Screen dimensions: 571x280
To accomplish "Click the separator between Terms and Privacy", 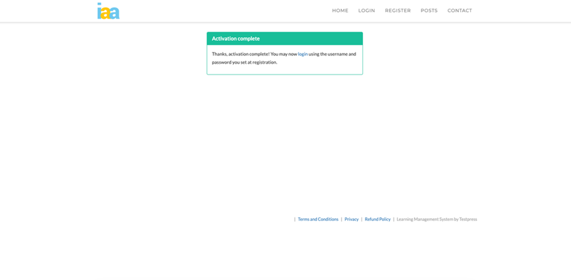I will pyautogui.click(x=342, y=219).
